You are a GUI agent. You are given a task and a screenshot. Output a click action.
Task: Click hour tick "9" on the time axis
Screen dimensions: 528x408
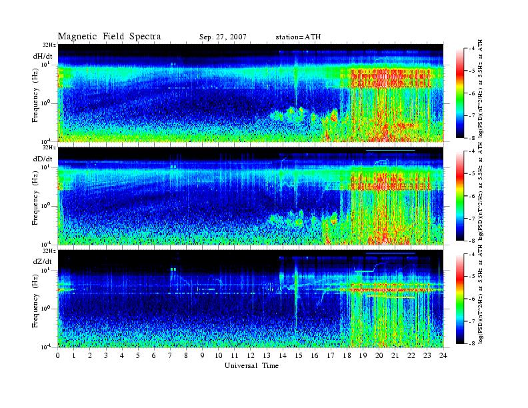click(x=203, y=355)
